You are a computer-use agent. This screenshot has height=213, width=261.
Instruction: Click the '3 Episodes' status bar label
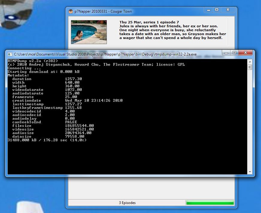pos(127,203)
